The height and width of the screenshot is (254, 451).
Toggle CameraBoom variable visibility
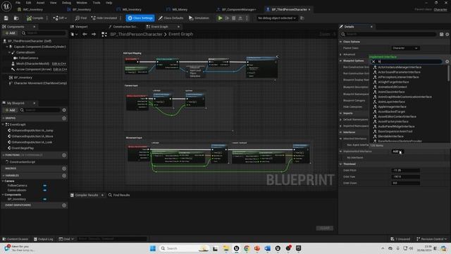coord(45,190)
